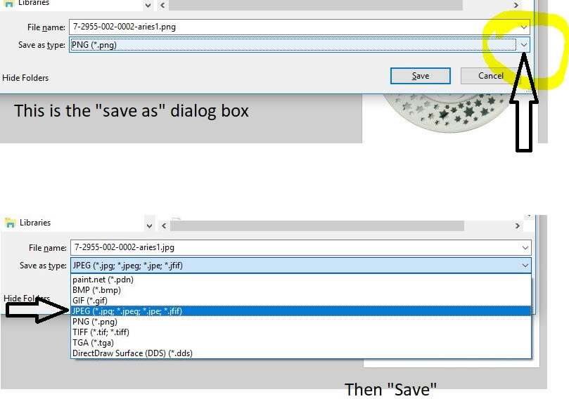Choose TGA (*.tga) format
Image resolution: width=569 pixels, height=399 pixels.
[x=301, y=343]
